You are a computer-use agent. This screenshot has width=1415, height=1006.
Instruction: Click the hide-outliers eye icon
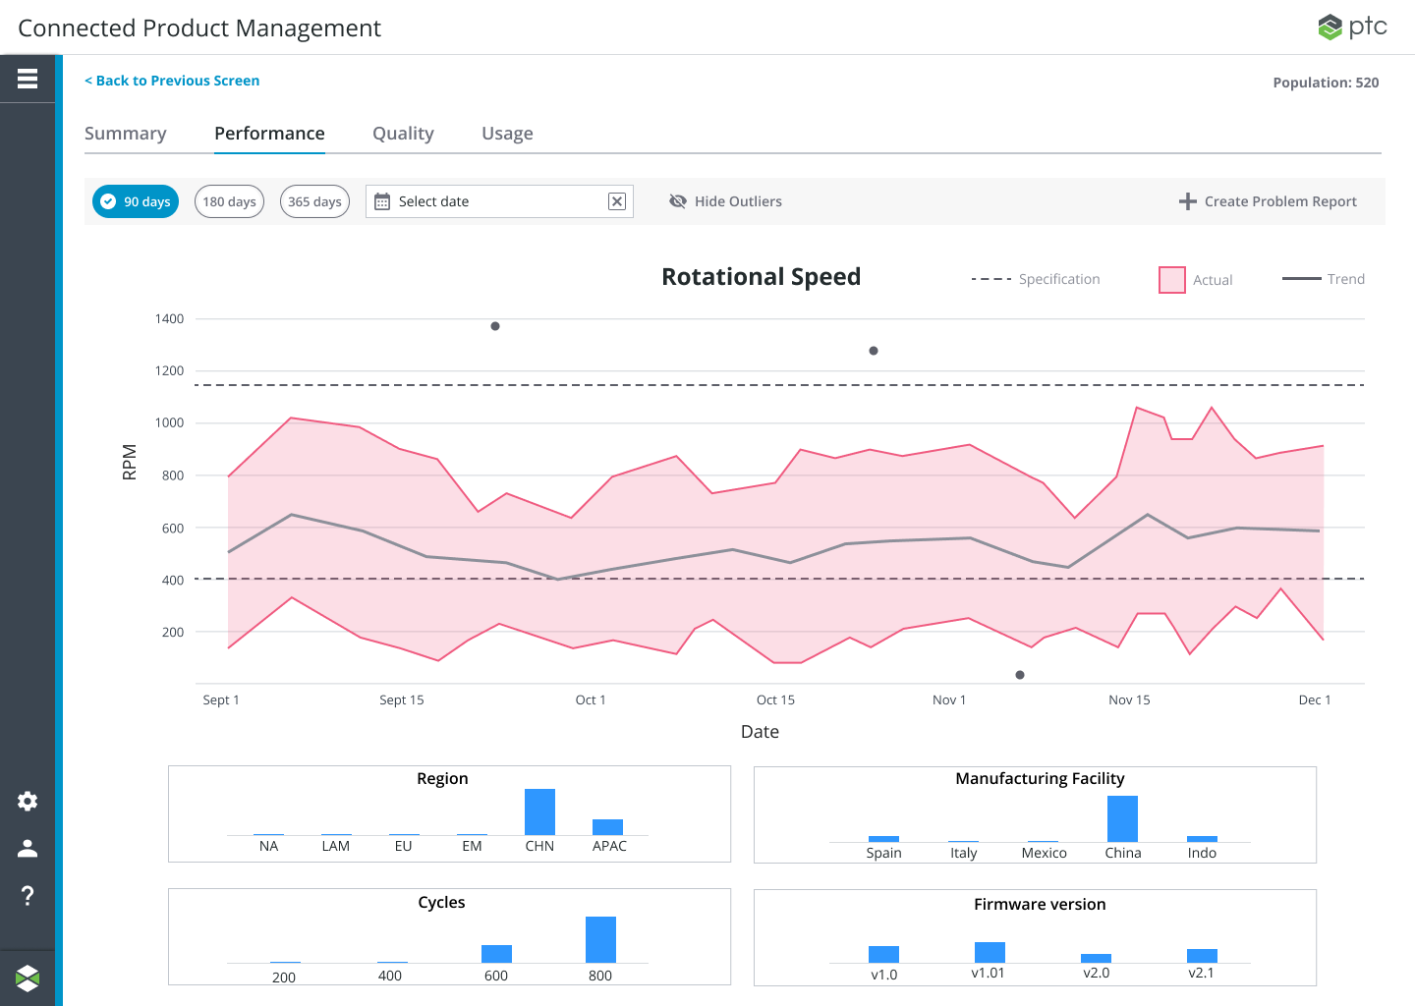[x=678, y=201]
